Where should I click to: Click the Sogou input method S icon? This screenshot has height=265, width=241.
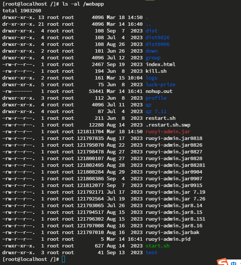click(223, 262)
